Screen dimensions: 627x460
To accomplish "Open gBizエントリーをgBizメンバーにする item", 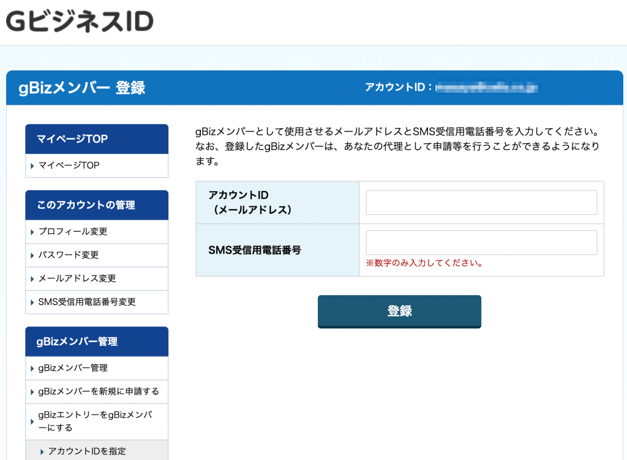I will tap(97, 421).
